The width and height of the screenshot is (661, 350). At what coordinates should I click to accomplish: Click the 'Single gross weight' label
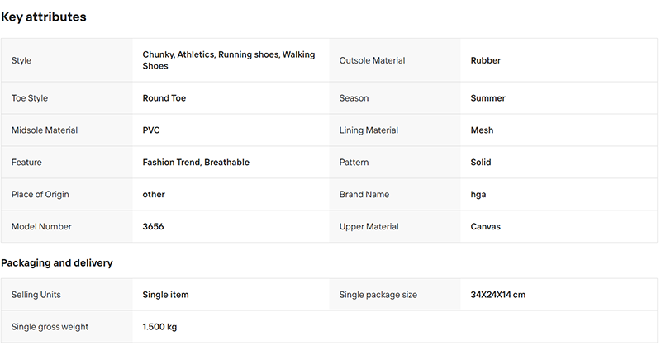[x=50, y=327]
